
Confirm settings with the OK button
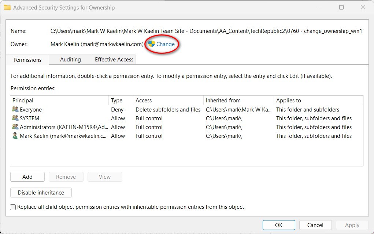tap(279, 225)
